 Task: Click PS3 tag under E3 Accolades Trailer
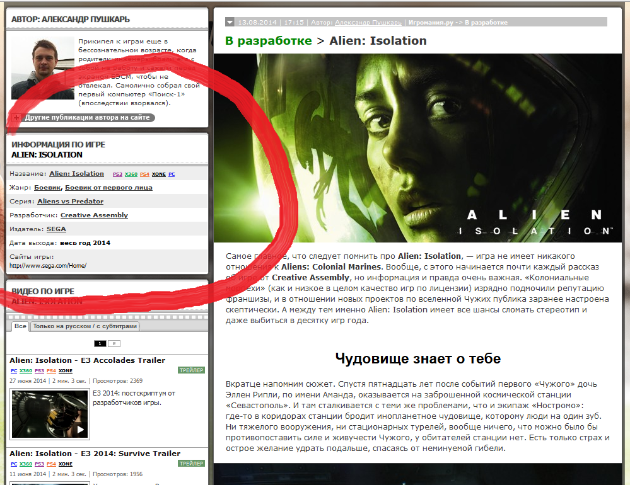[39, 370]
